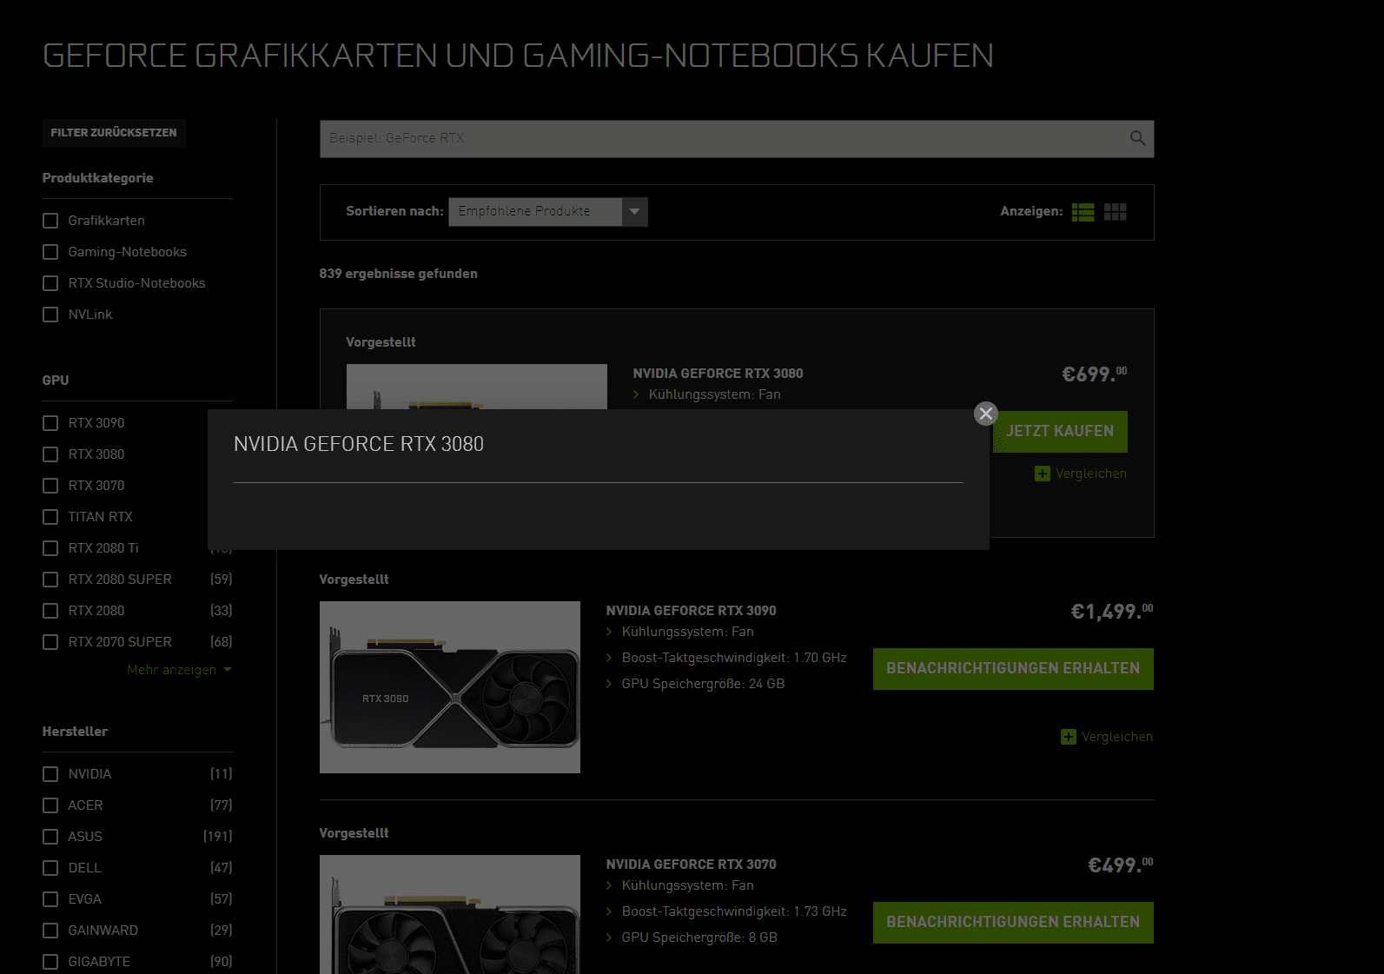Click the RTX 3070 product image
1384x974 pixels.
coord(450,914)
